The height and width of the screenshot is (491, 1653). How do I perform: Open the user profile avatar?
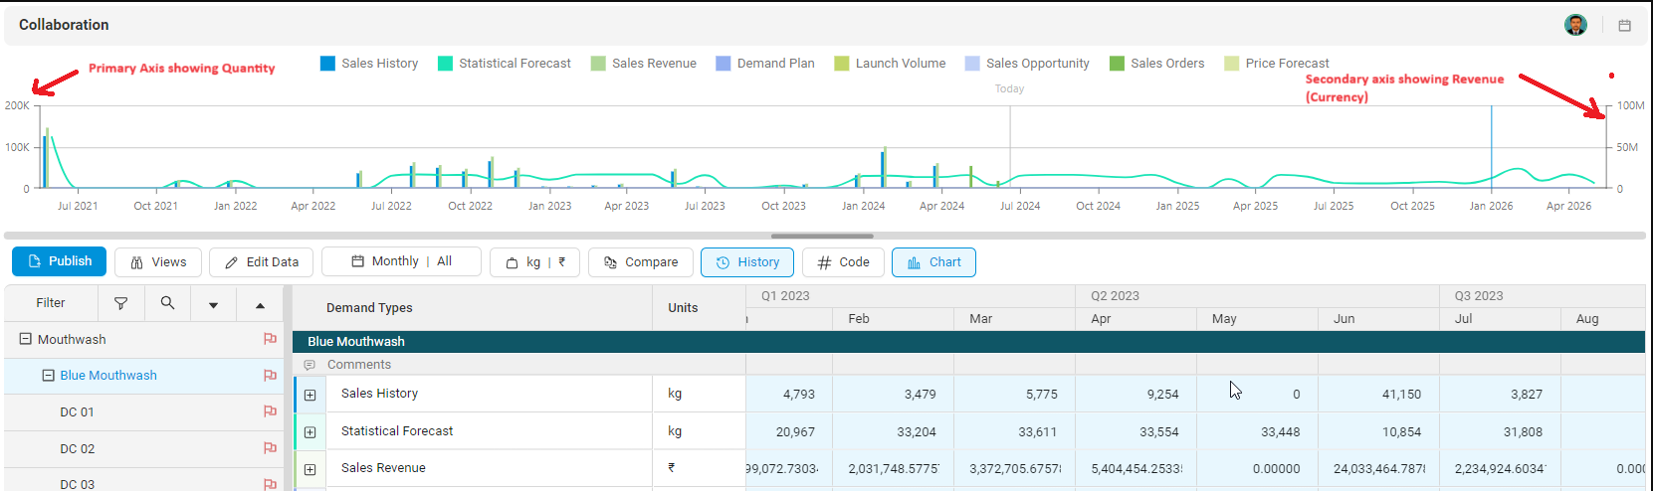click(x=1575, y=25)
